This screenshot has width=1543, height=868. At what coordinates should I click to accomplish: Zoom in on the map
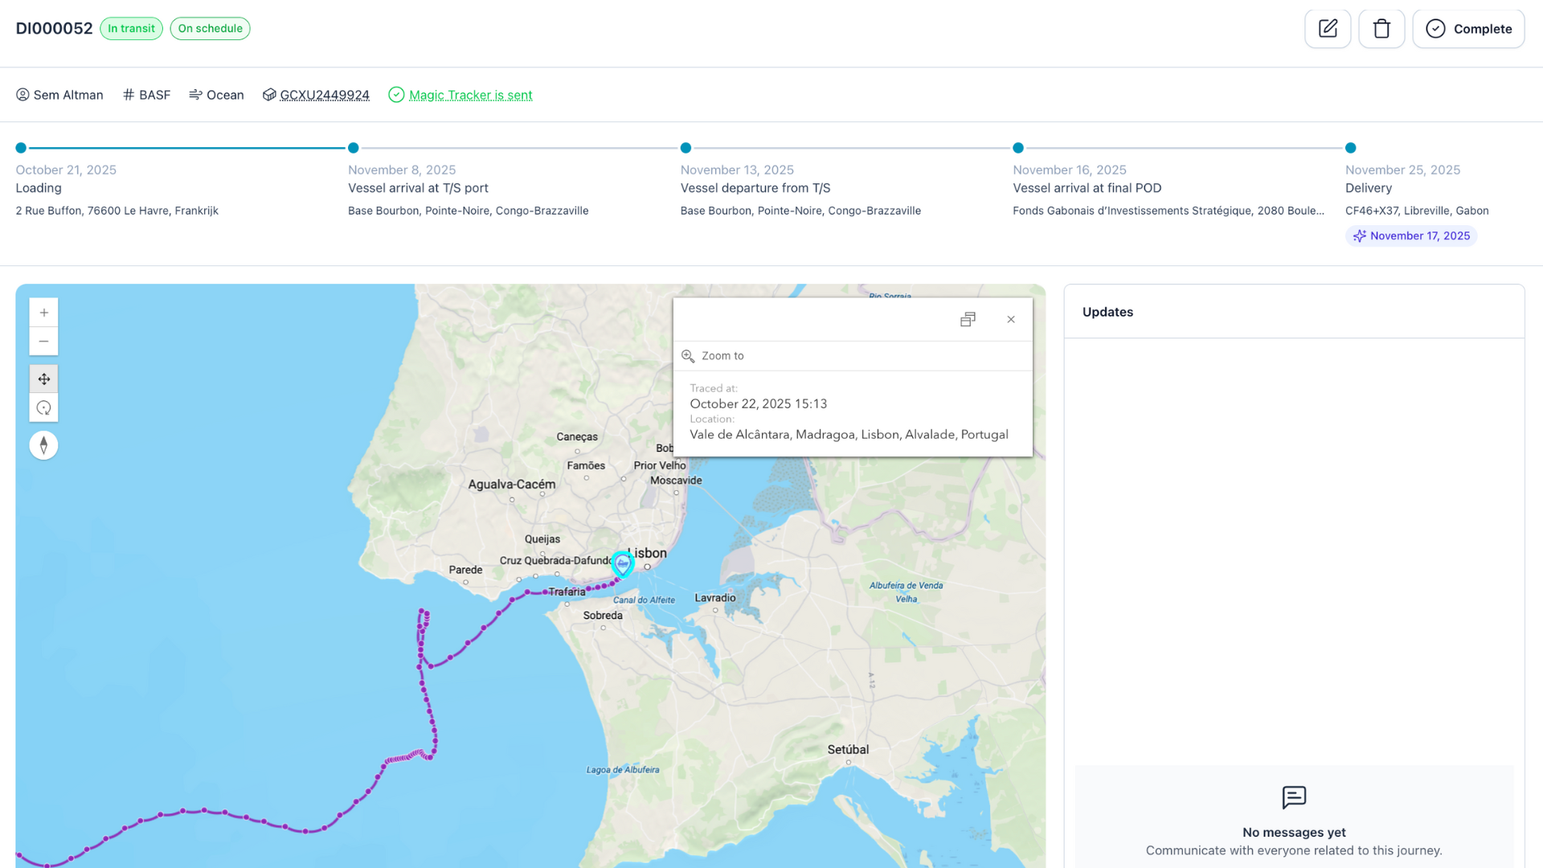point(44,313)
